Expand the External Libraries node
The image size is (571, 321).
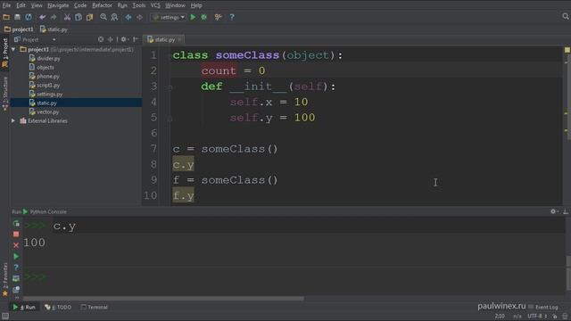[13, 120]
